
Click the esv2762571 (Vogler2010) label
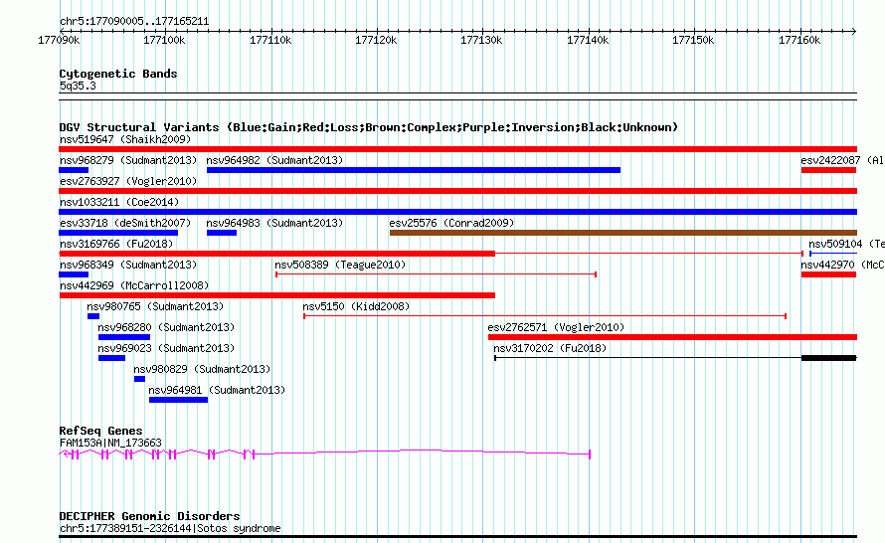(x=556, y=327)
